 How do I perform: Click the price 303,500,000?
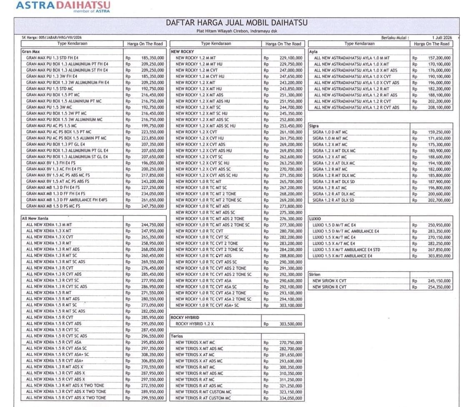(291, 324)
